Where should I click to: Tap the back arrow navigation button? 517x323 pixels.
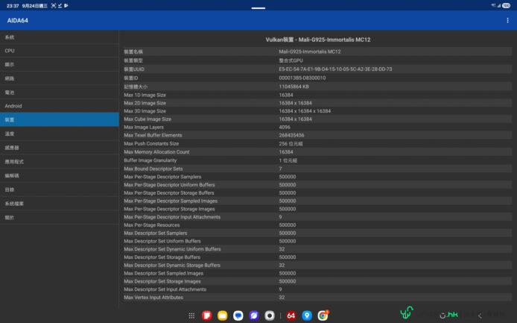[x=480, y=316]
